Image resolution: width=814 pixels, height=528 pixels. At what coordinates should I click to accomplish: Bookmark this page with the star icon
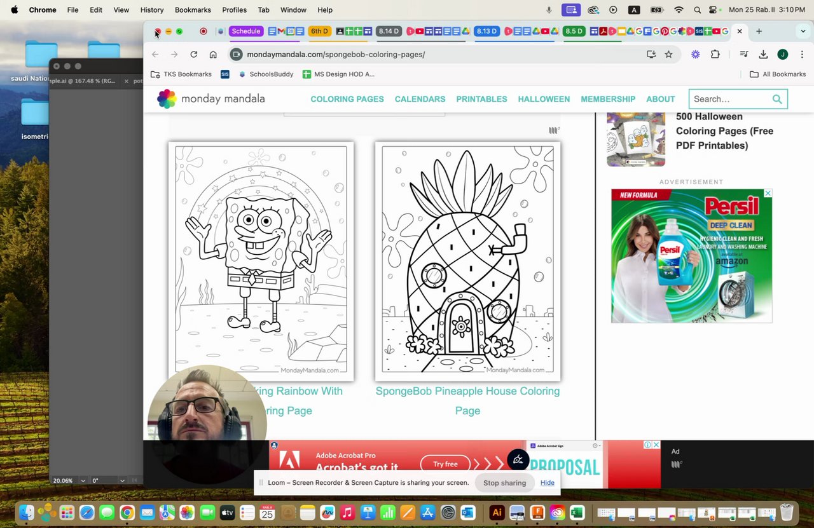point(668,55)
